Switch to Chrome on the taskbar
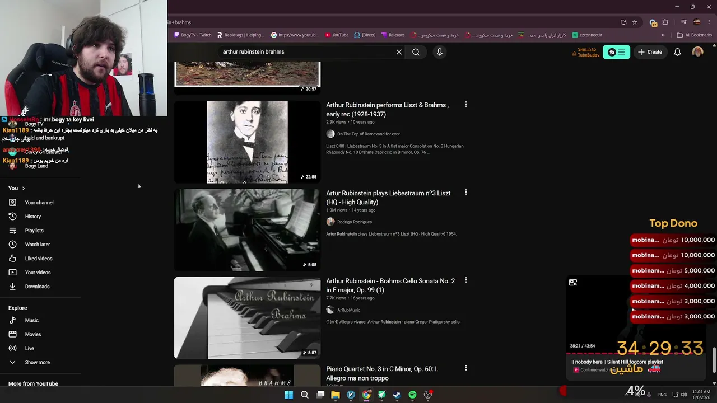 coord(366,395)
